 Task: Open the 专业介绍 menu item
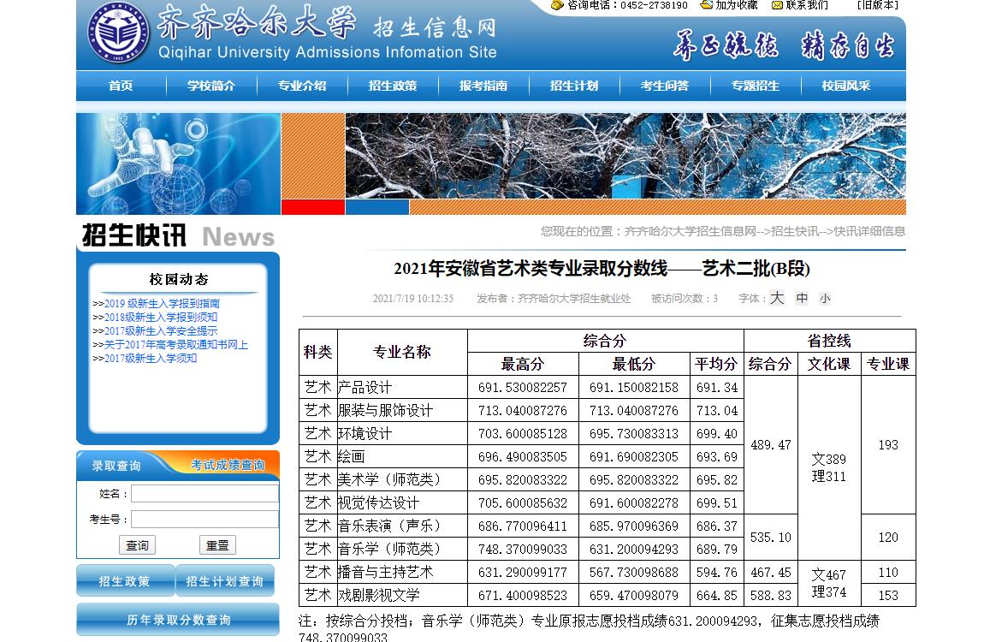[x=302, y=86]
